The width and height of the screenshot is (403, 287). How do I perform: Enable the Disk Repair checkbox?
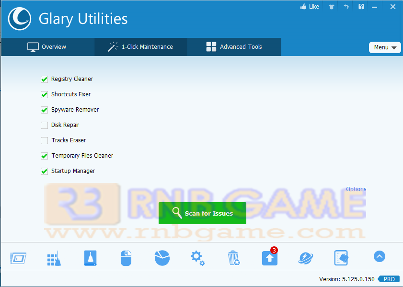pyautogui.click(x=44, y=125)
